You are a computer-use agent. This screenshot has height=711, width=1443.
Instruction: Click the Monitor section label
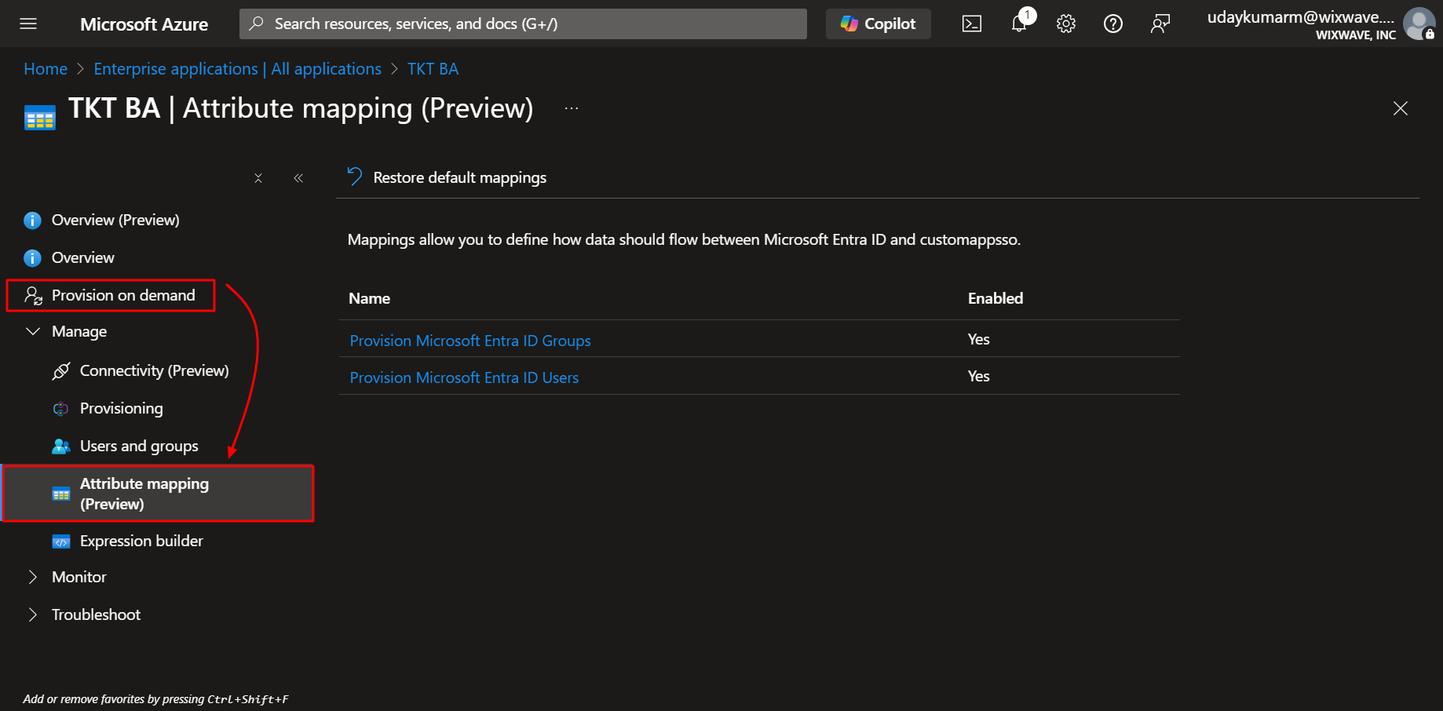(79, 577)
